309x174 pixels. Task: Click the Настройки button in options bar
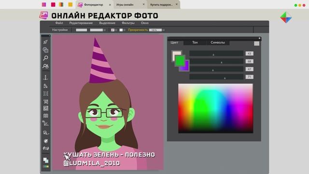60,30
